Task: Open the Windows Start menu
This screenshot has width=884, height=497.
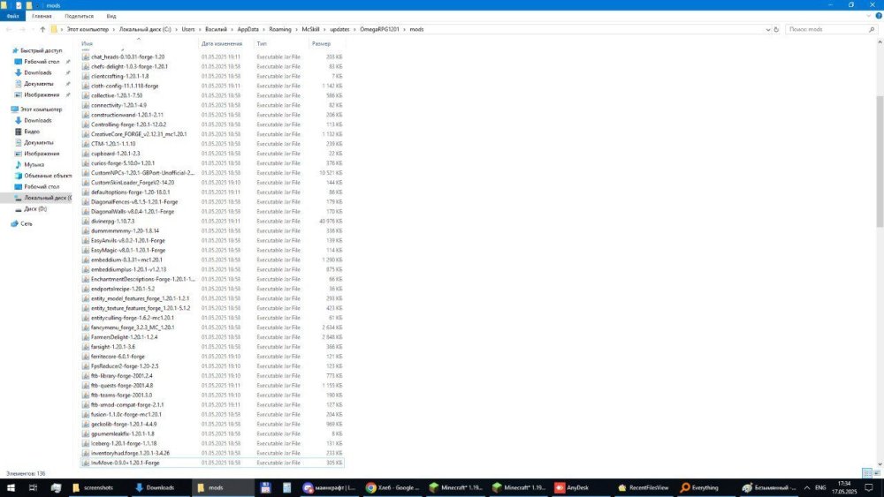Action: [x=10, y=488]
